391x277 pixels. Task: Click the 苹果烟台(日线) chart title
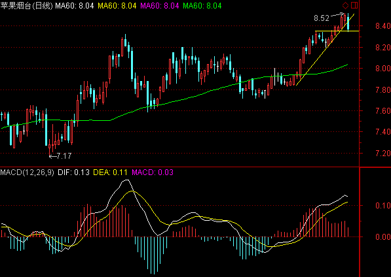click(x=26, y=6)
